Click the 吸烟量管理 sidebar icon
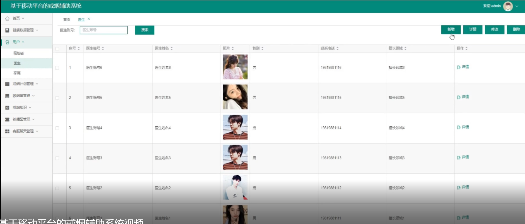The height and width of the screenshot is (224, 525). click(7, 96)
